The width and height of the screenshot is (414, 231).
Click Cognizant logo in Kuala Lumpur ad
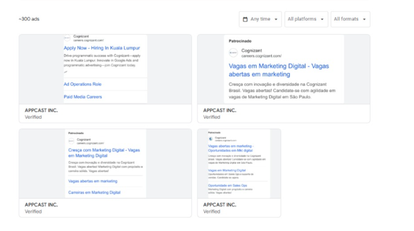(x=67, y=38)
